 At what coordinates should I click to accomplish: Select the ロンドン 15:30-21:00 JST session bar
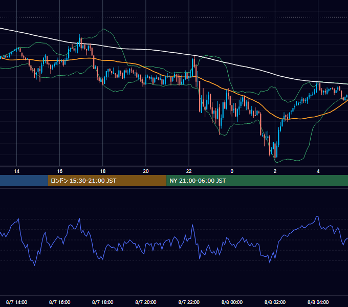(107, 181)
